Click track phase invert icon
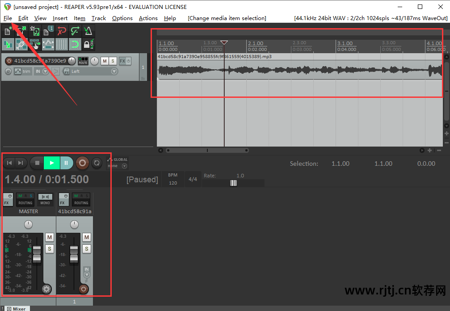Screen dimensions: 450x311 pyautogui.click(x=8, y=71)
